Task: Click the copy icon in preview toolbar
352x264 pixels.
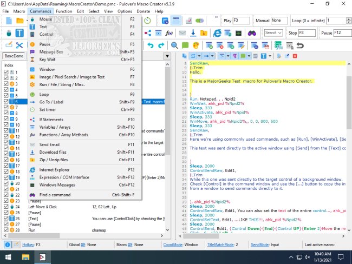Action: 184,56
